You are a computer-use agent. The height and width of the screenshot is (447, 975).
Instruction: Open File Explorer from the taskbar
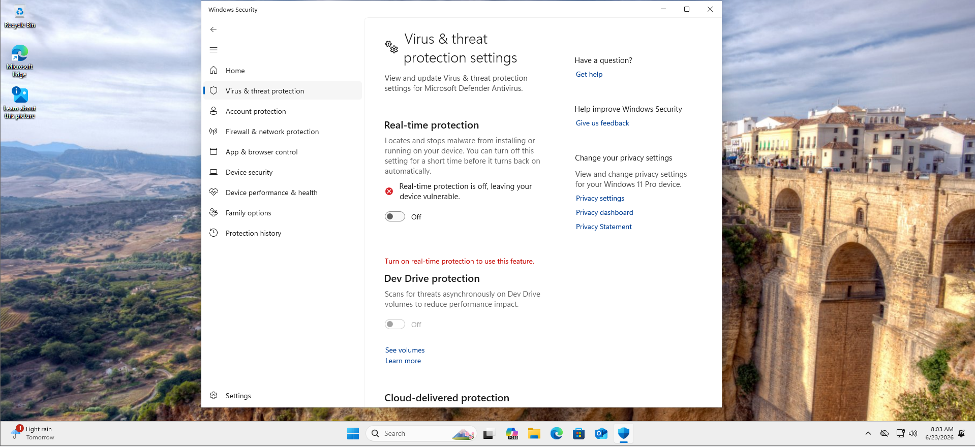point(534,433)
